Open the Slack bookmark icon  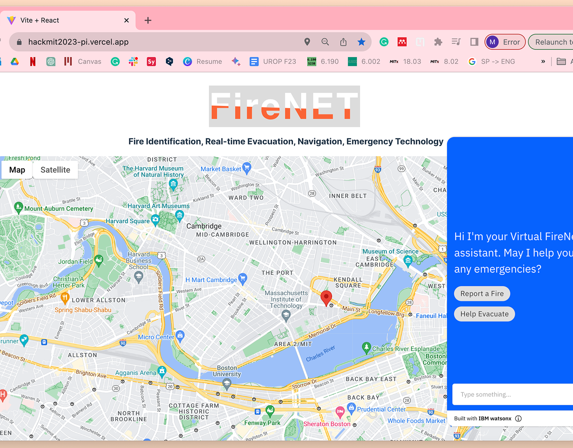tap(133, 62)
